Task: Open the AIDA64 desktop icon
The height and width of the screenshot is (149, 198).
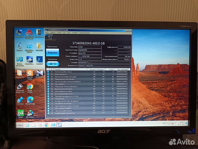Action: [x=20, y=113]
